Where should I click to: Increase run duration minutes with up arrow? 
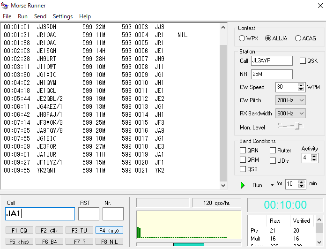301,182
